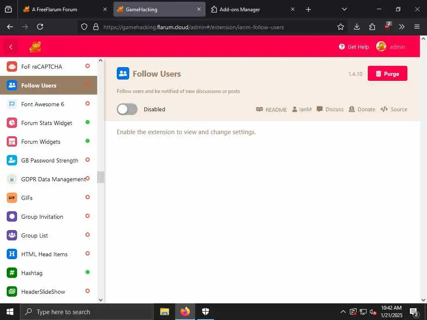Click the forum logo in header
This screenshot has height=320, width=427.
click(35, 47)
